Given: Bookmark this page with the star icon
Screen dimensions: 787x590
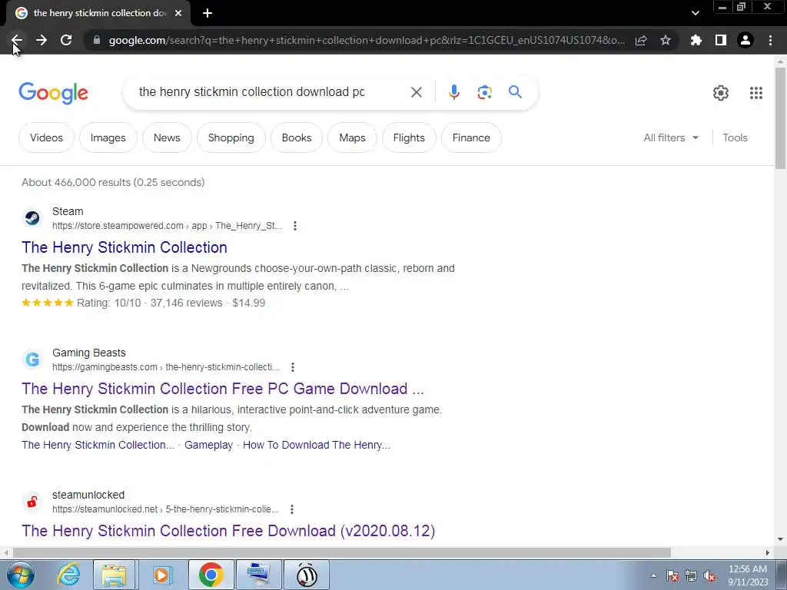Looking at the screenshot, I should (666, 40).
